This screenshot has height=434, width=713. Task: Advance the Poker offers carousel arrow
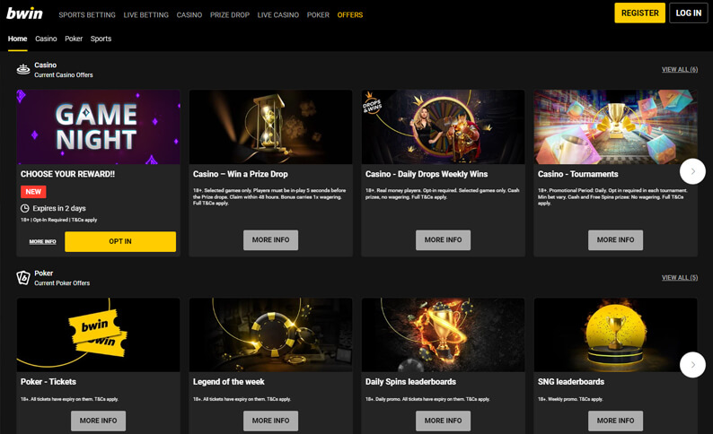pos(692,365)
